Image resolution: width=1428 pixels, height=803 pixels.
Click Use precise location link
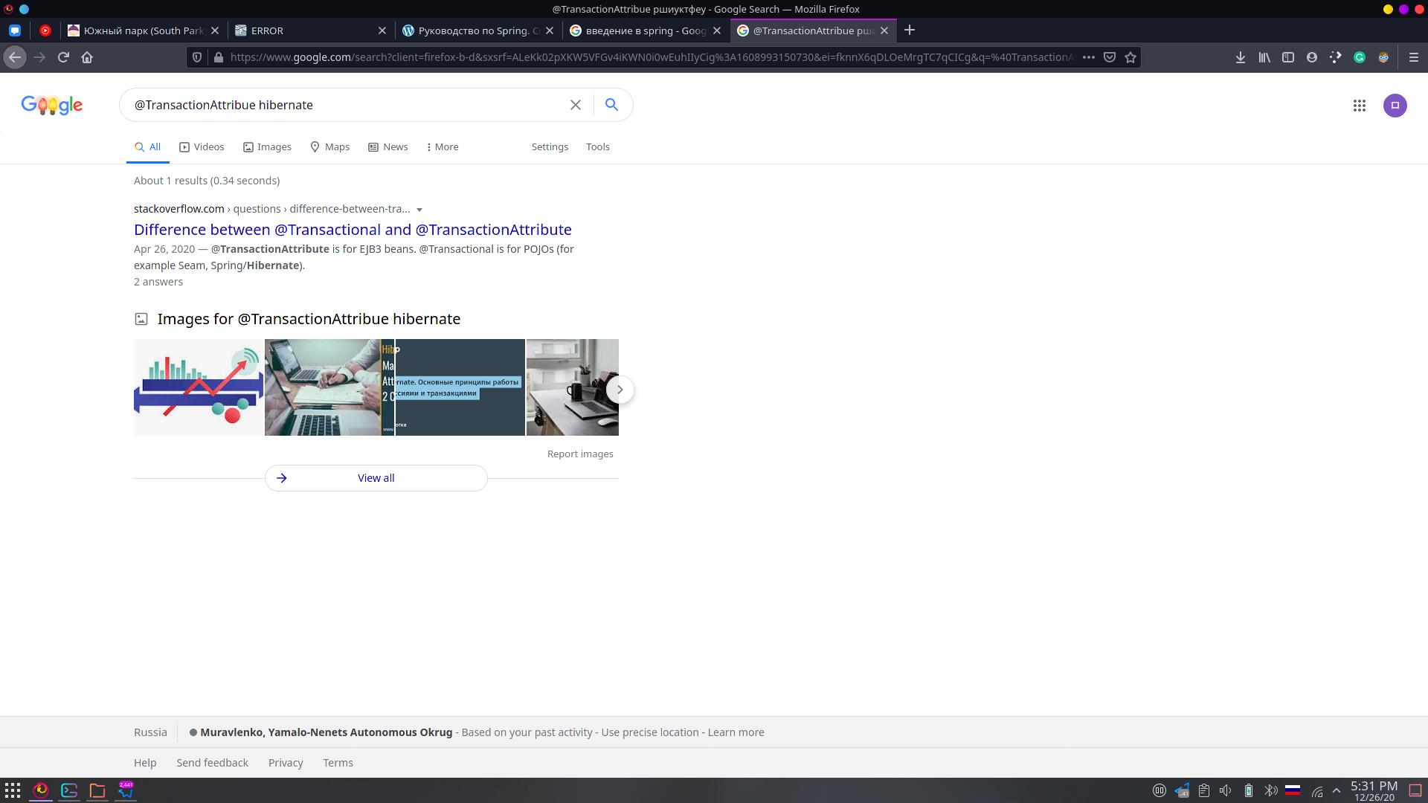pos(650,732)
